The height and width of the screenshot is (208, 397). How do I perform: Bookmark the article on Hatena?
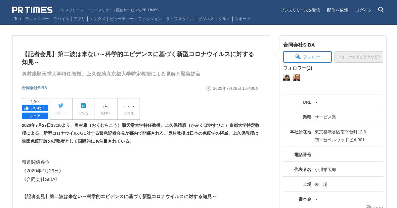(83, 109)
